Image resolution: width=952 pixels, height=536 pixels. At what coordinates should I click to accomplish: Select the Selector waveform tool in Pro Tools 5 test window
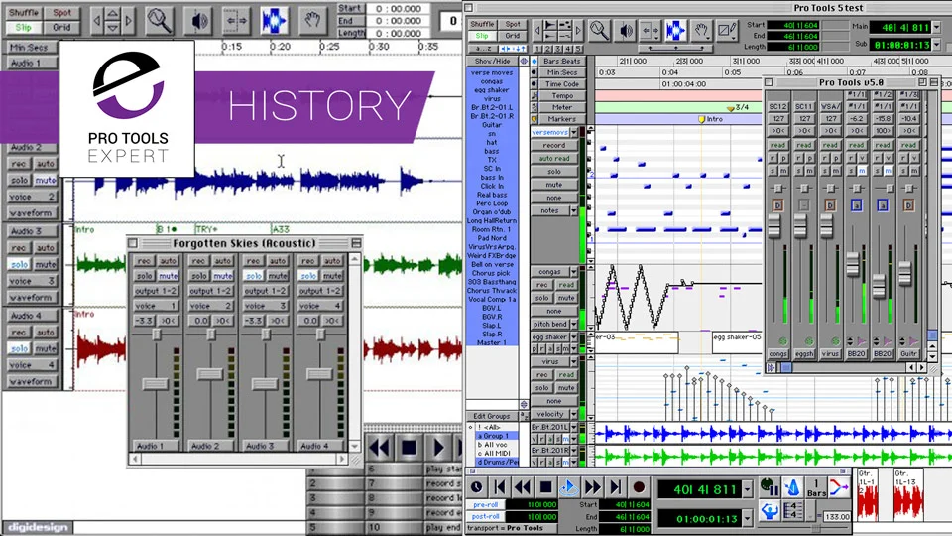(675, 31)
